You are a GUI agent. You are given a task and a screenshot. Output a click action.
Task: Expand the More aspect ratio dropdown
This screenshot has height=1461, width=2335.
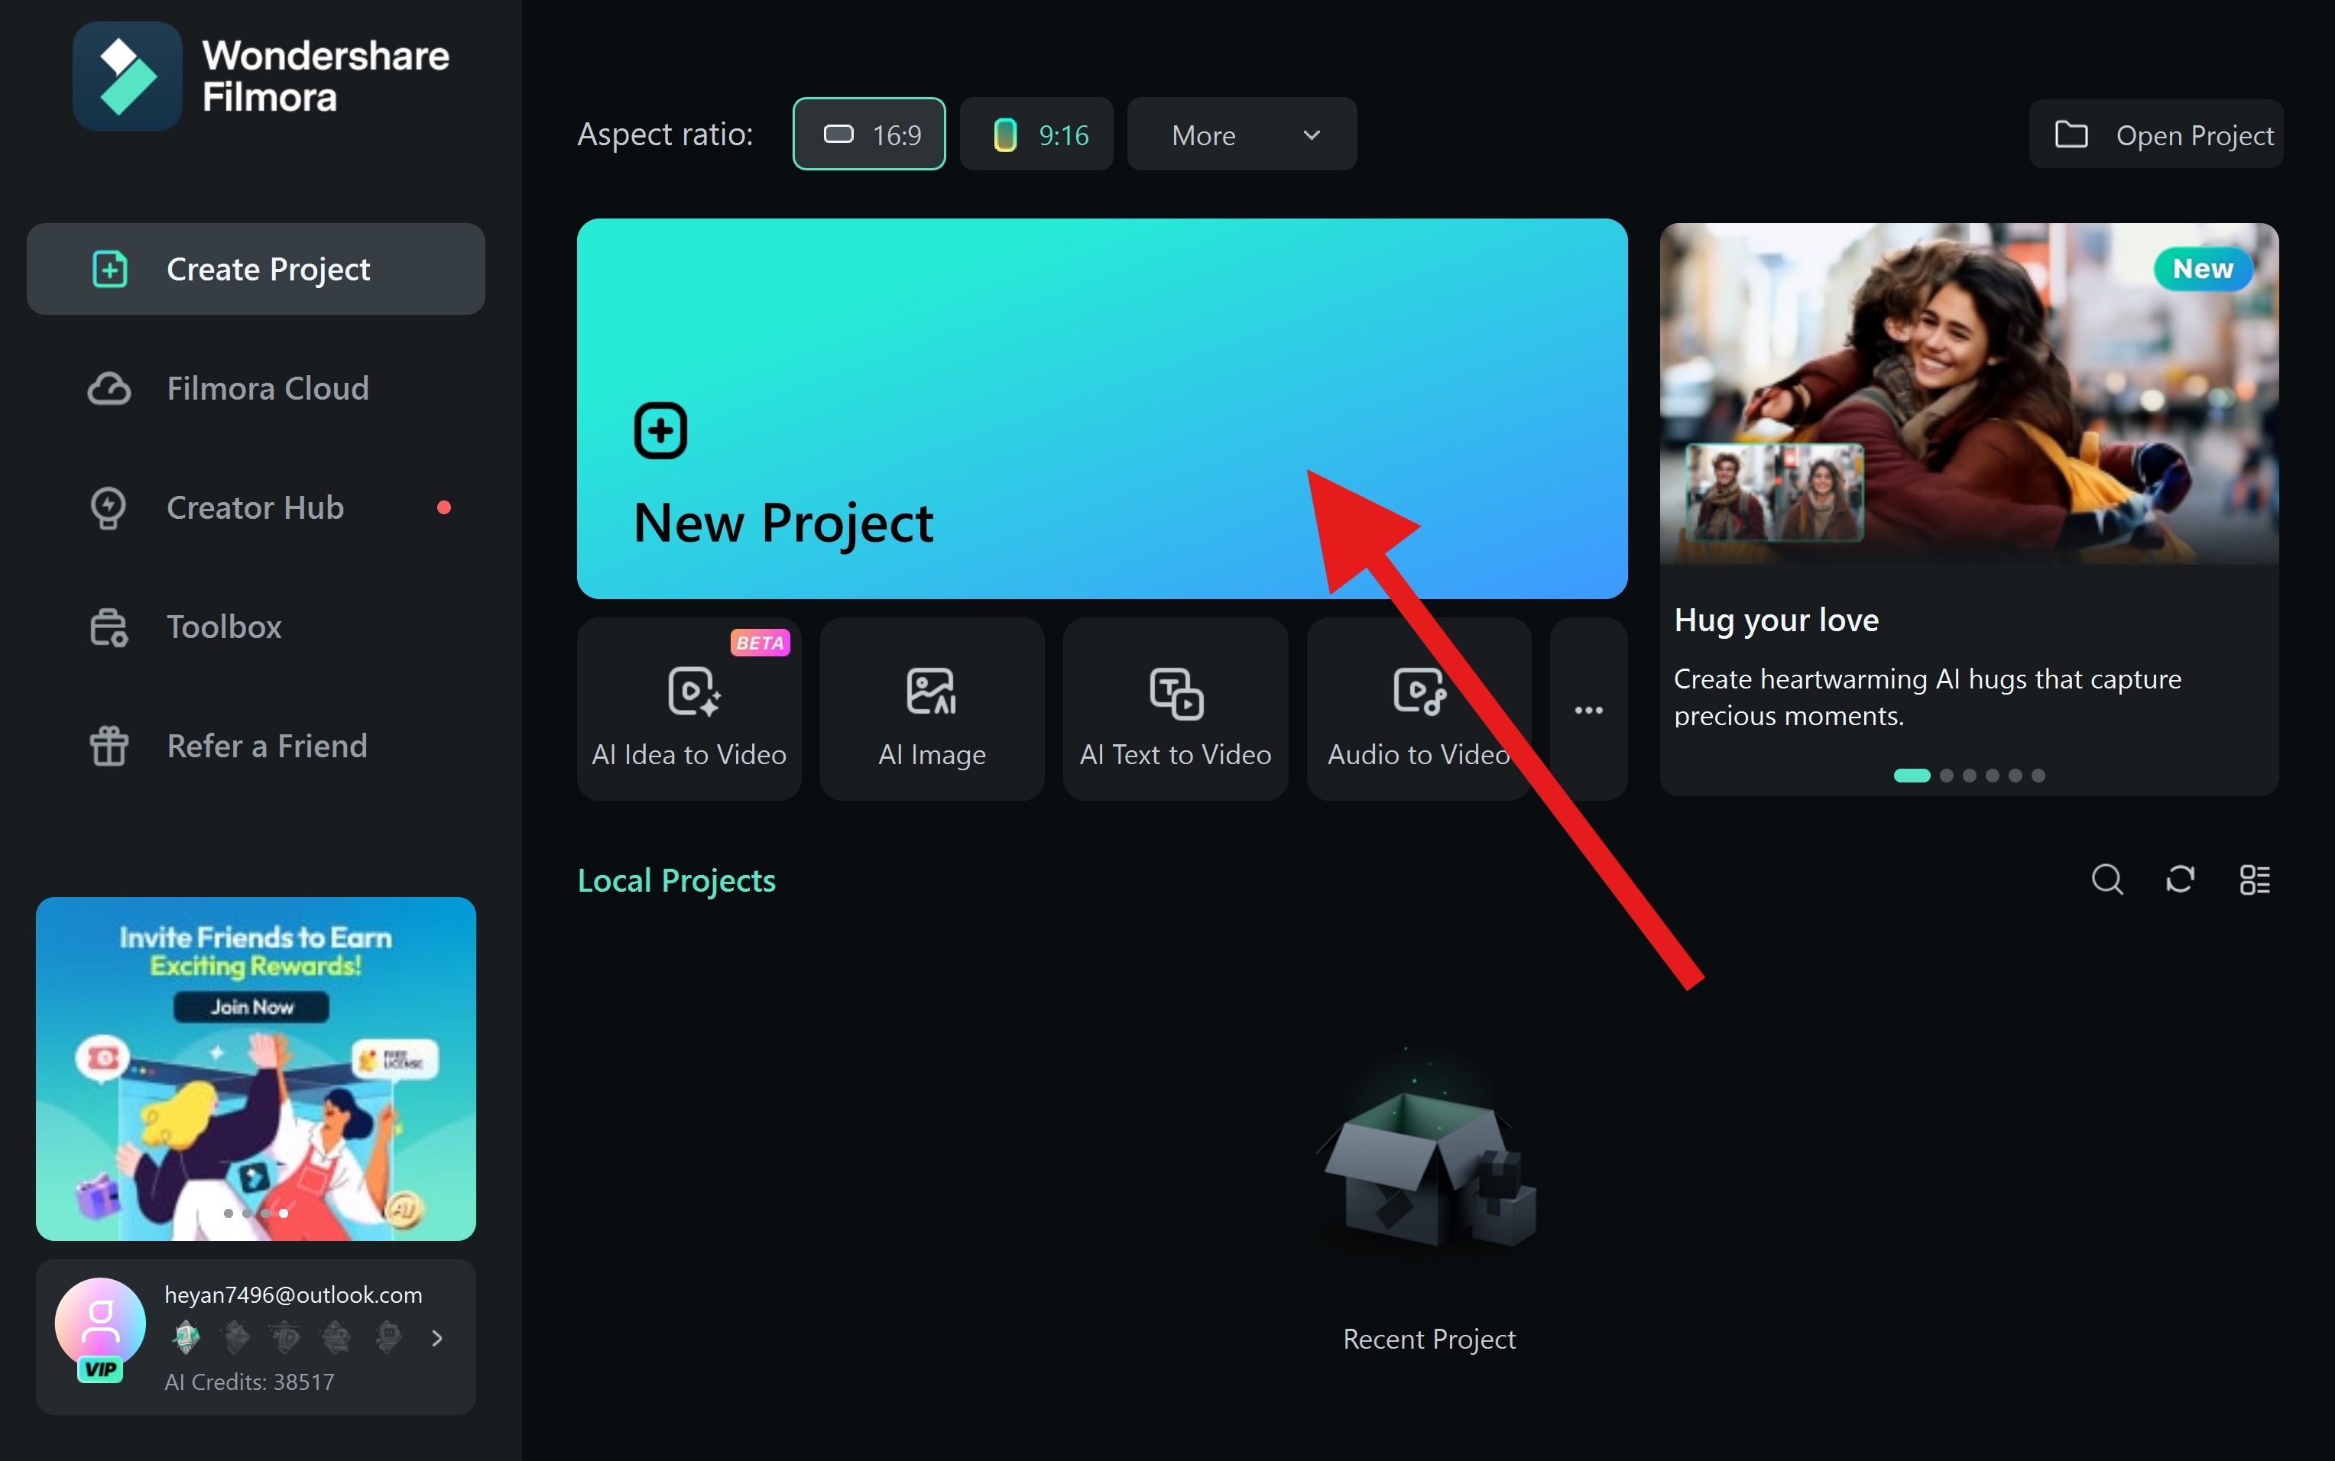pyautogui.click(x=1242, y=134)
